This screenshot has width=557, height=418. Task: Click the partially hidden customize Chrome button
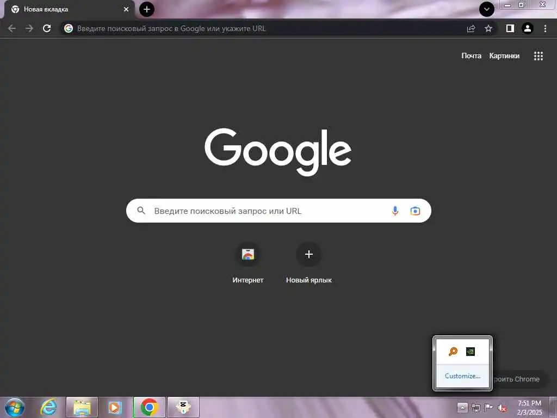519,379
